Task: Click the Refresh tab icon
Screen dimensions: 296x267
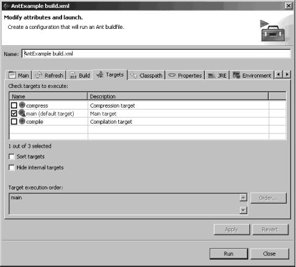Action: tap(38, 75)
